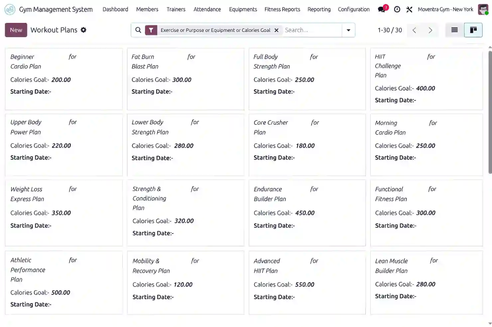Open the Lean Muscle Builder Plan card
Image resolution: width=492 pixels, height=327 pixels.
(x=427, y=283)
